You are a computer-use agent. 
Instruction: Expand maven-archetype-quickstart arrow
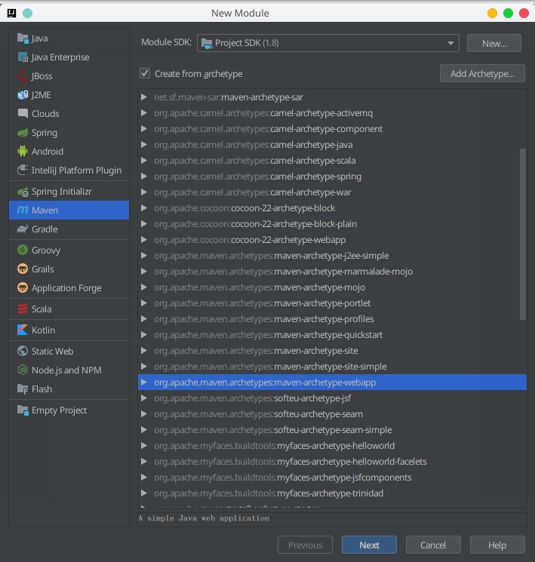point(144,335)
